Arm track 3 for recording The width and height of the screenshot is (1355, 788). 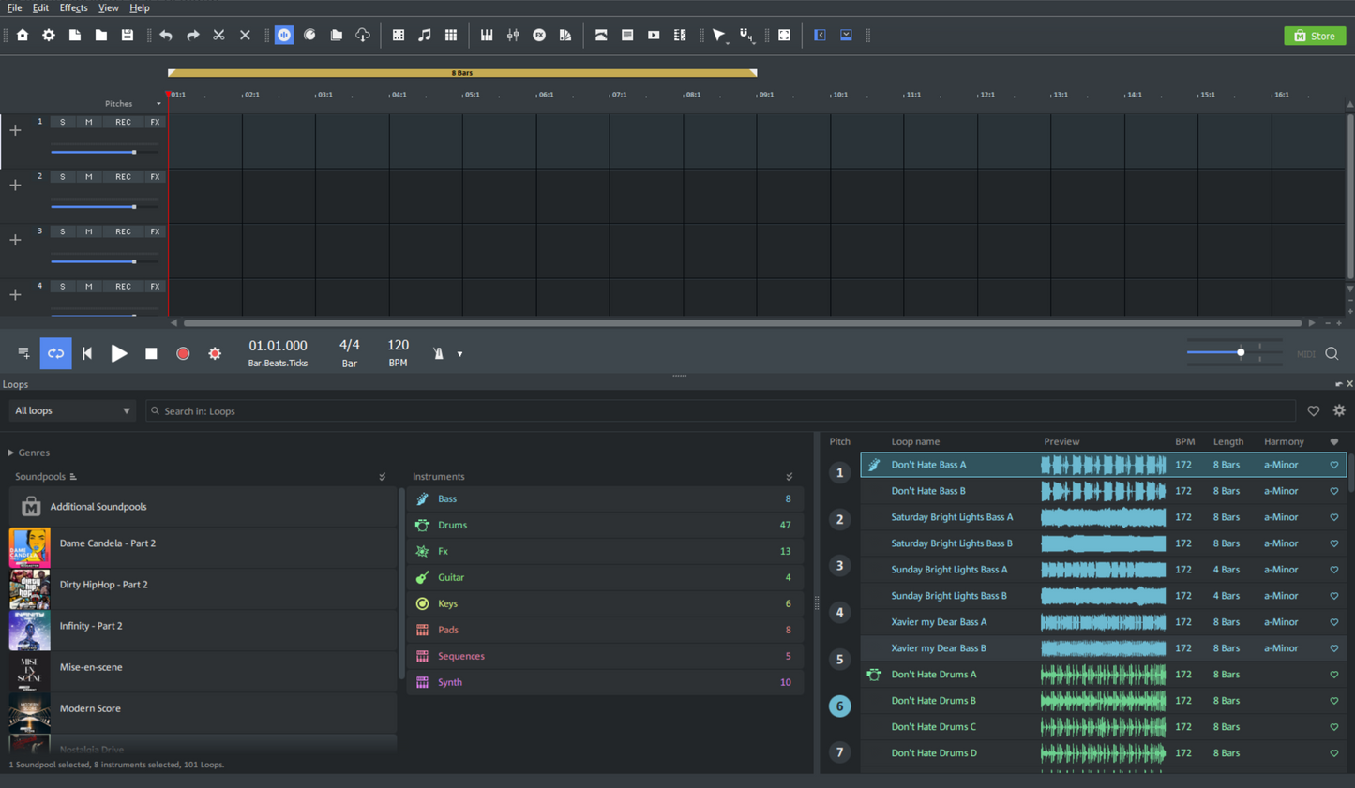(121, 230)
